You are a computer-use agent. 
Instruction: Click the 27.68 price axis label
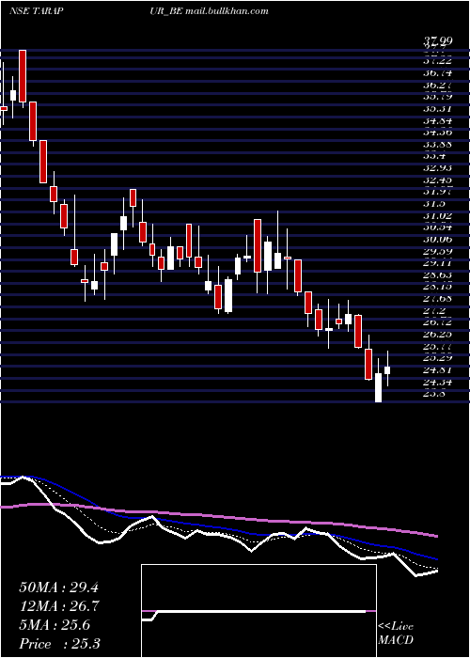click(x=437, y=299)
